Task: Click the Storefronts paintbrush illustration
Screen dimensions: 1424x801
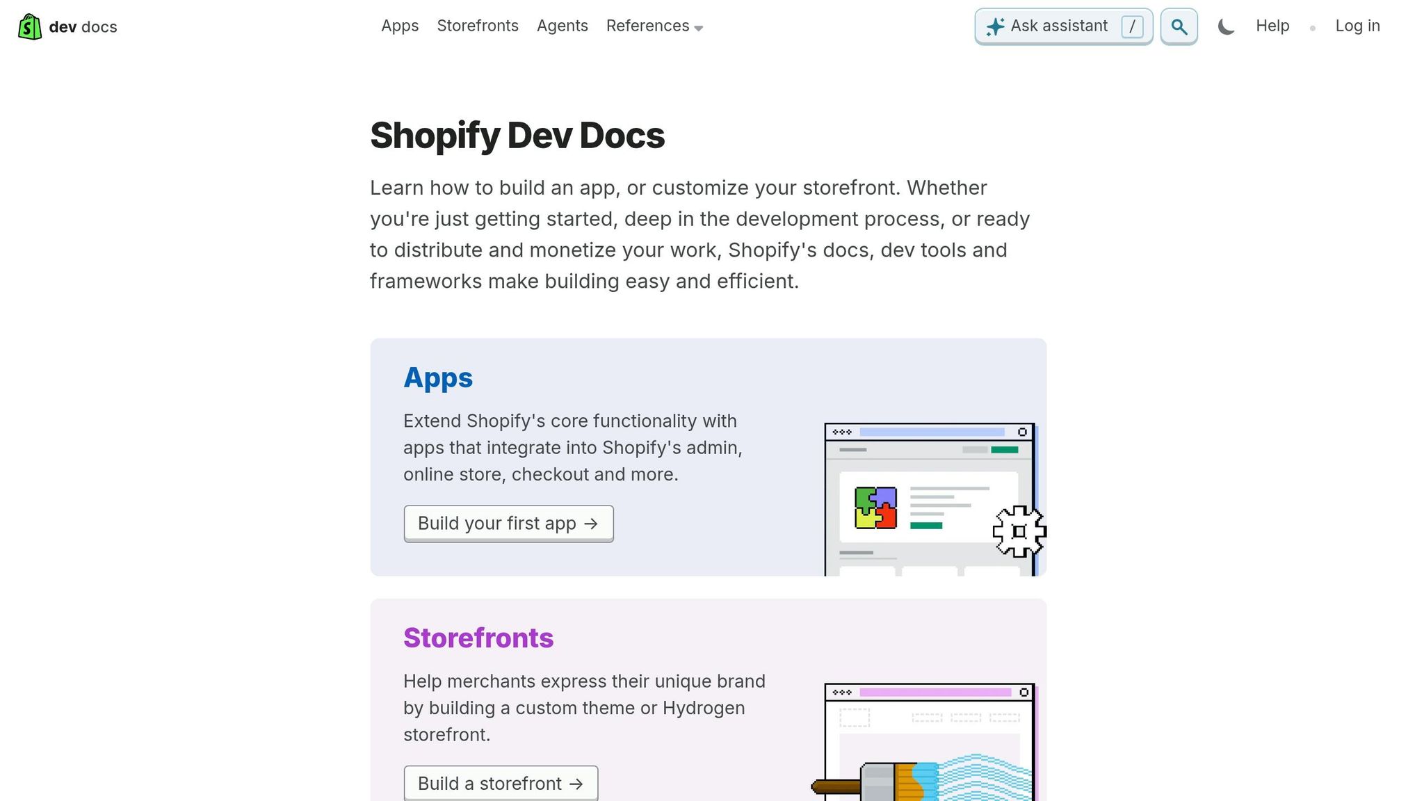Action: (x=924, y=742)
